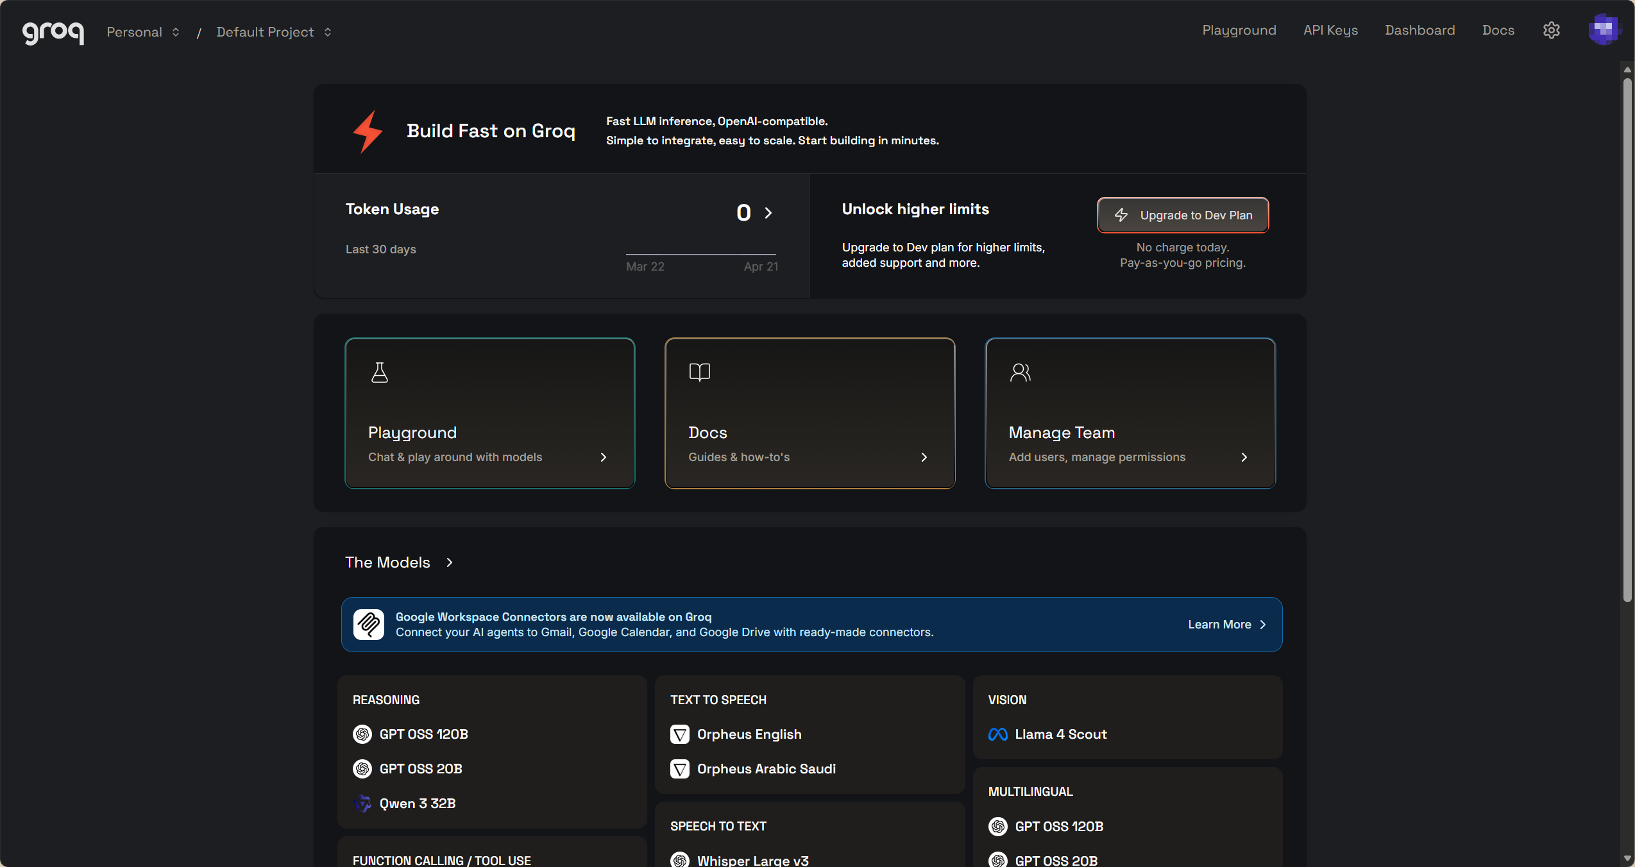Screen dimensions: 1635x867
Task: Open the Default Project switcher
Action: click(x=274, y=32)
